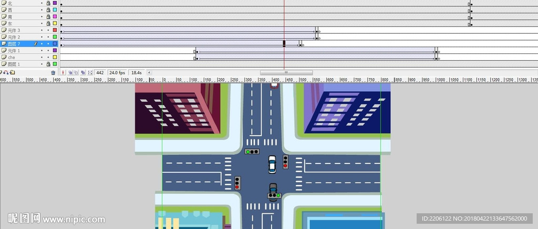Lock the 元件 1 layer
This screenshot has width=538, height=229.
coord(48,50)
